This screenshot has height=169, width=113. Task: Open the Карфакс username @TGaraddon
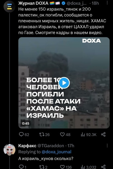(x=51, y=146)
